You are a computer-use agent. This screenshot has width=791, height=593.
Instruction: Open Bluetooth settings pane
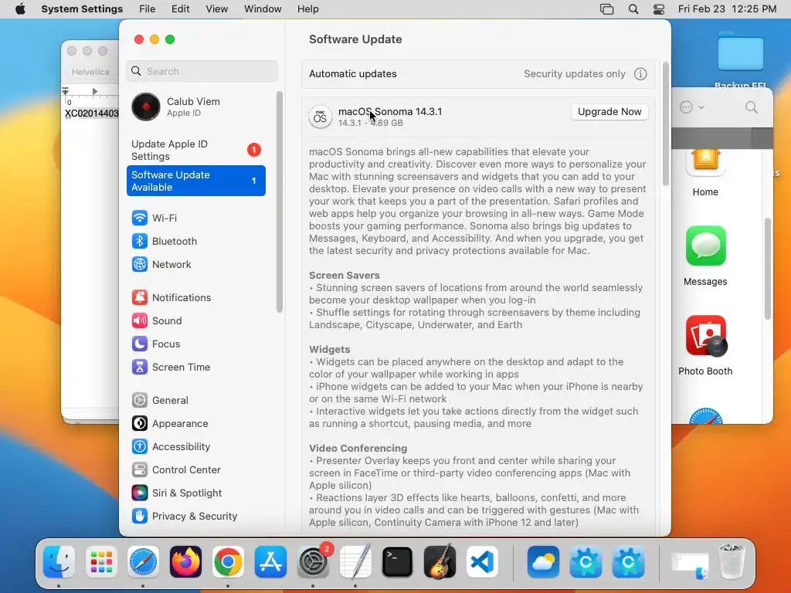point(195,241)
